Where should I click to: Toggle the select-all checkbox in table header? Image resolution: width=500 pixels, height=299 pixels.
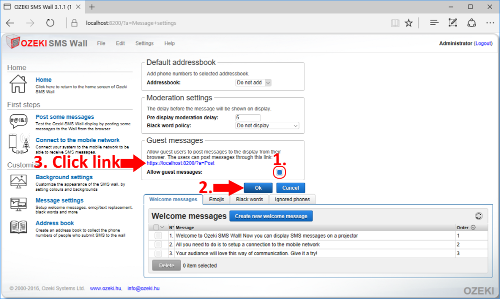[x=156, y=227]
